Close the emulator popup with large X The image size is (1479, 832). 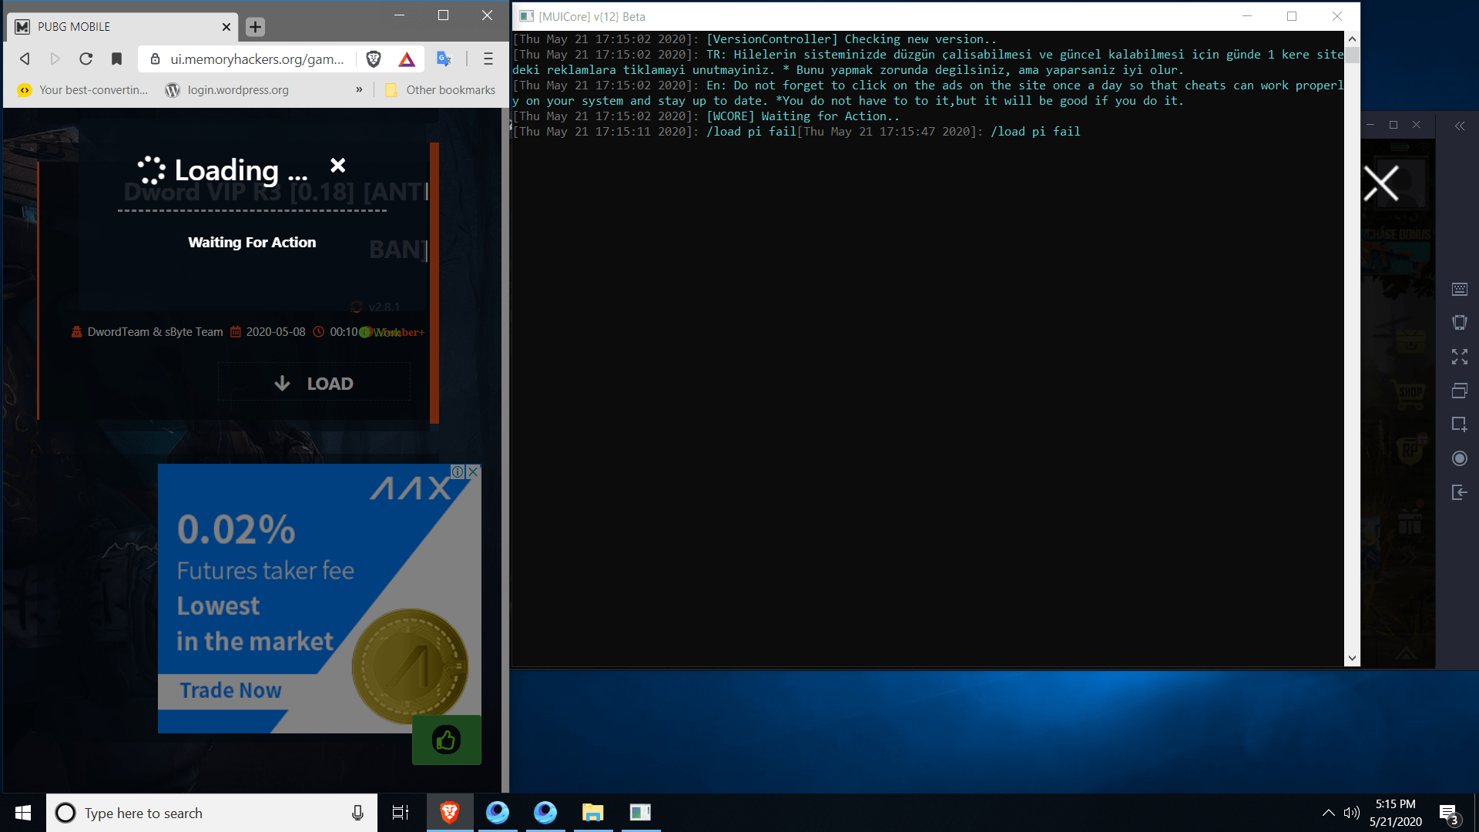pos(1380,183)
